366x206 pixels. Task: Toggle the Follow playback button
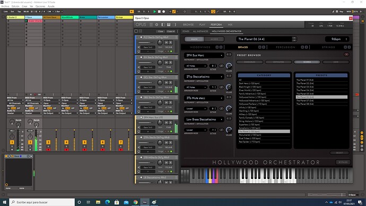pyautogui.click(x=132, y=12)
